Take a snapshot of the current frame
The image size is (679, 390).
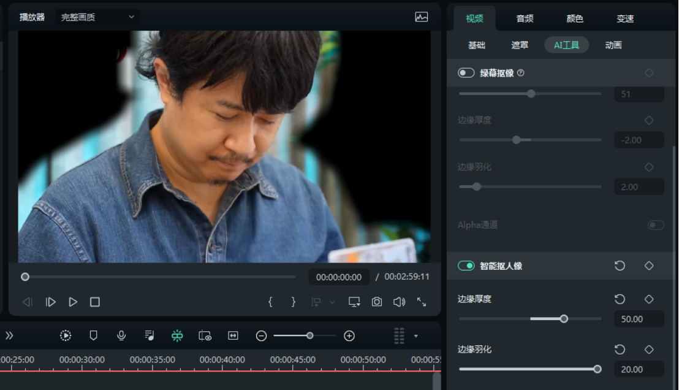(376, 302)
